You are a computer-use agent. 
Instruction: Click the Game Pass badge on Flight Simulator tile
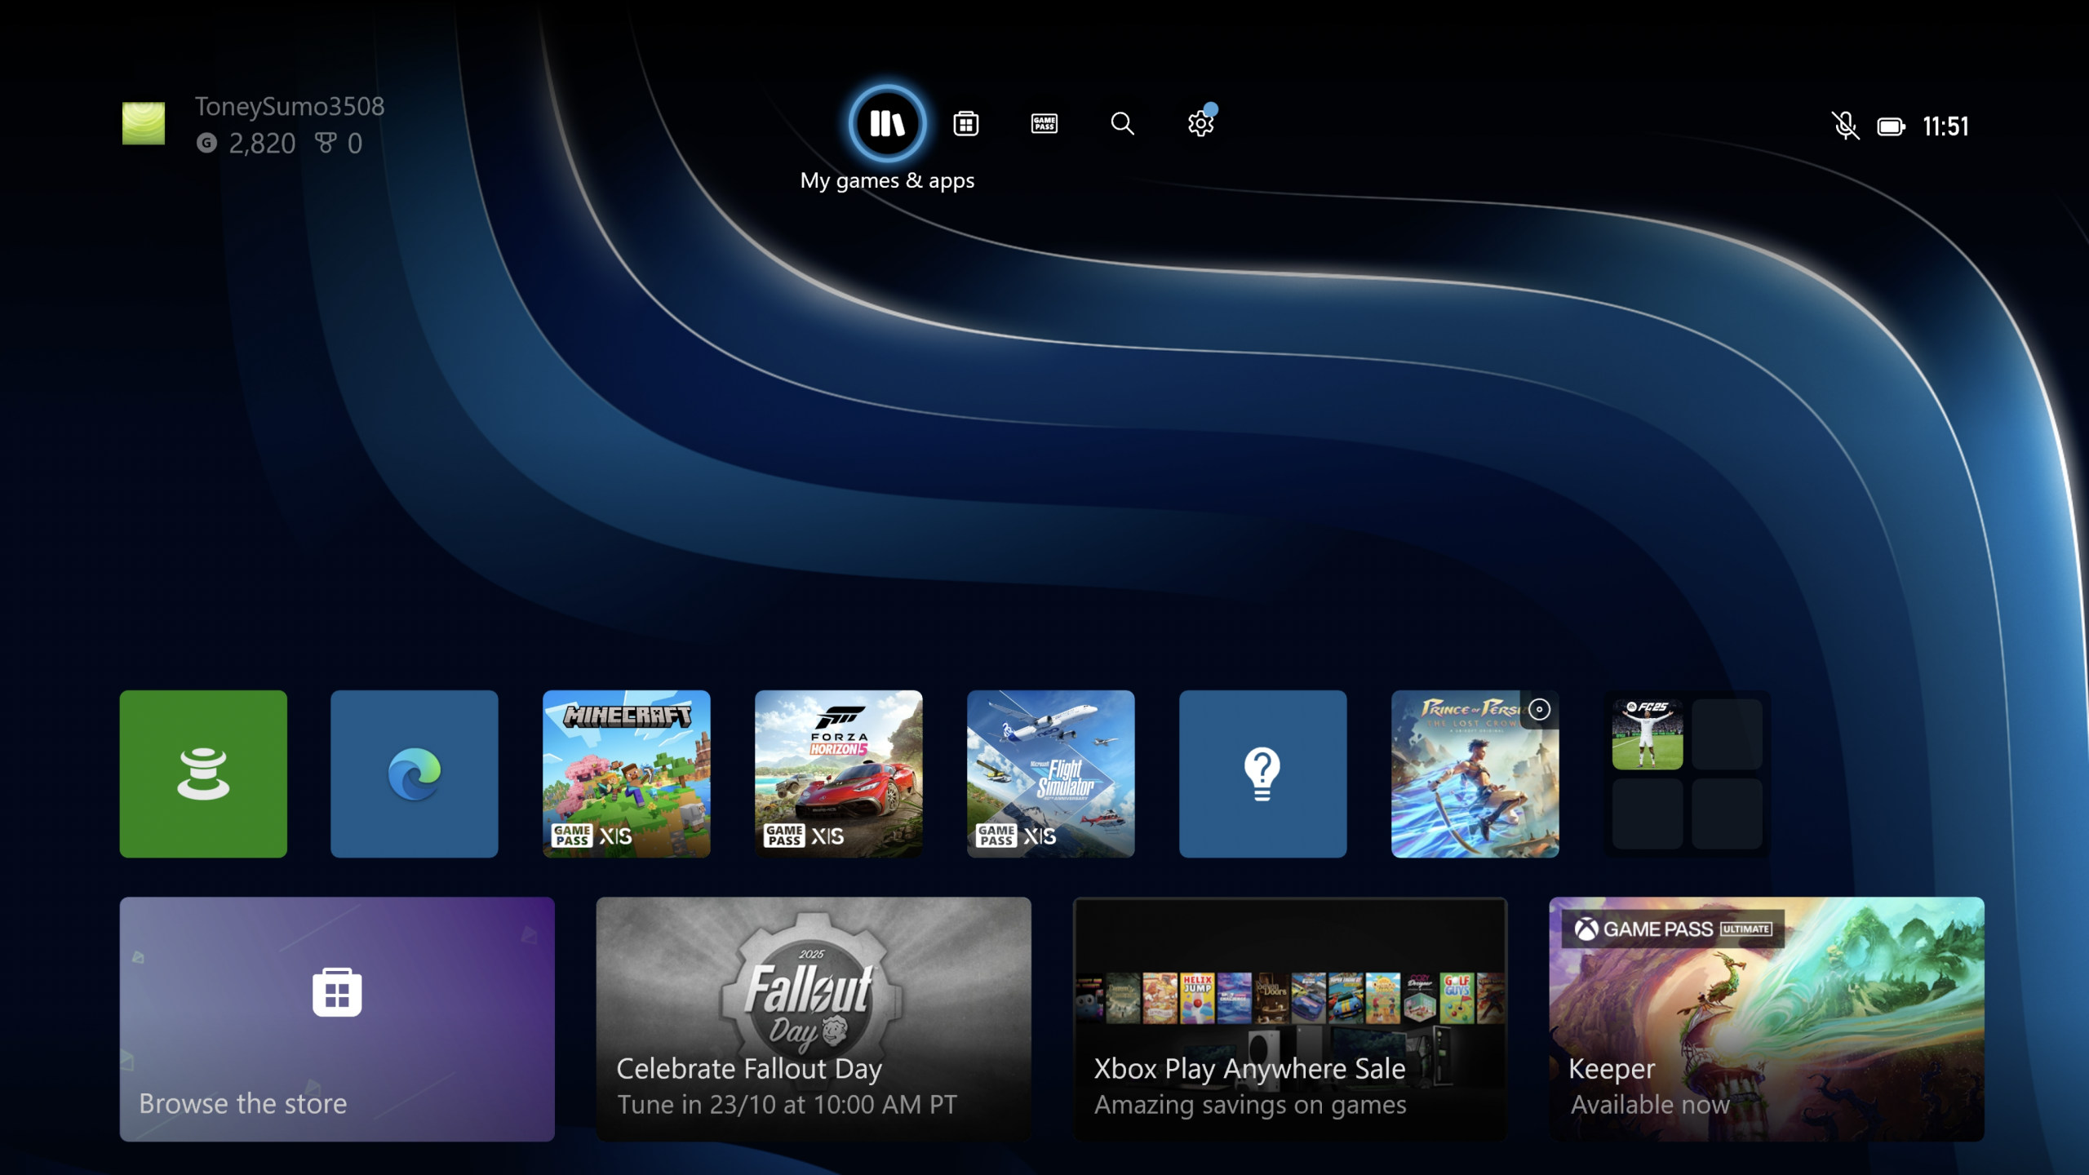click(996, 836)
